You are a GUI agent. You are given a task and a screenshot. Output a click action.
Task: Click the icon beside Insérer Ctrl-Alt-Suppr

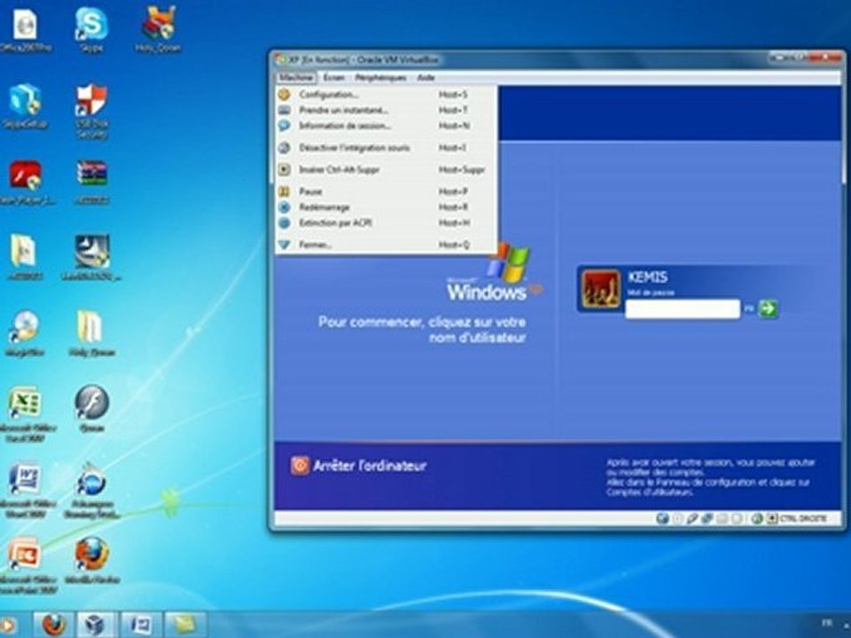(285, 170)
